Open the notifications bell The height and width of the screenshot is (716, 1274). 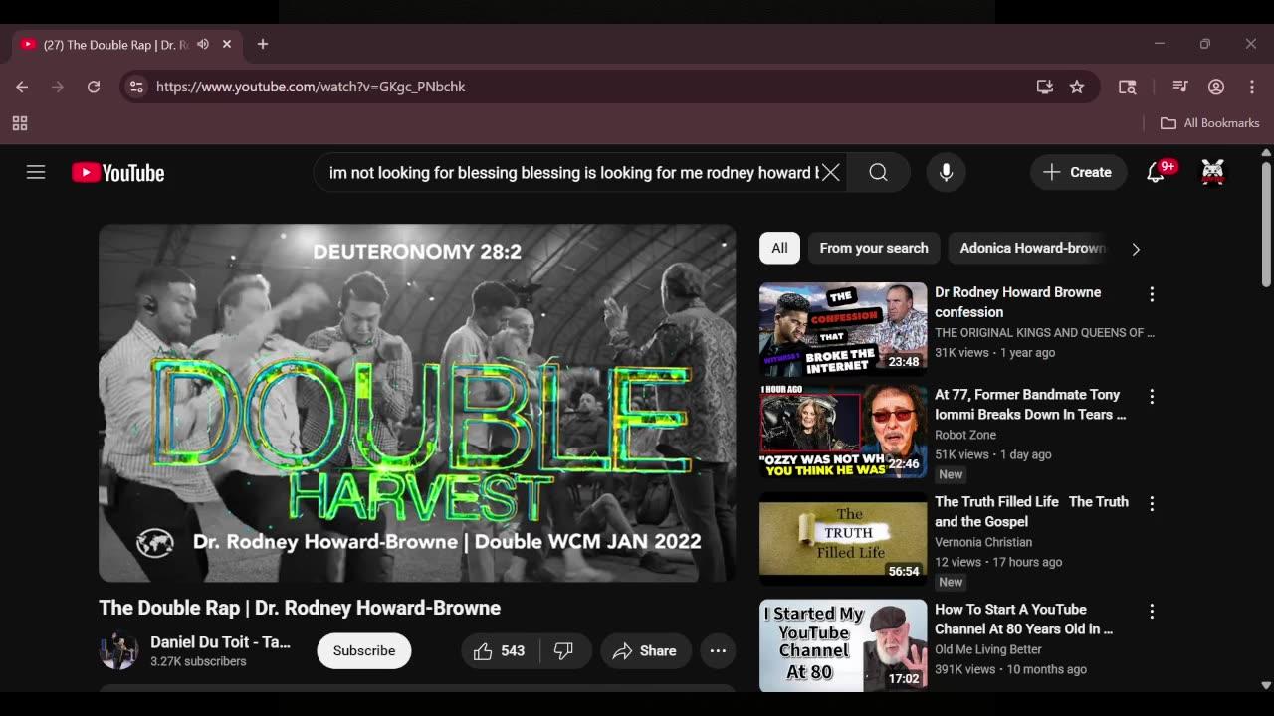coord(1156,172)
